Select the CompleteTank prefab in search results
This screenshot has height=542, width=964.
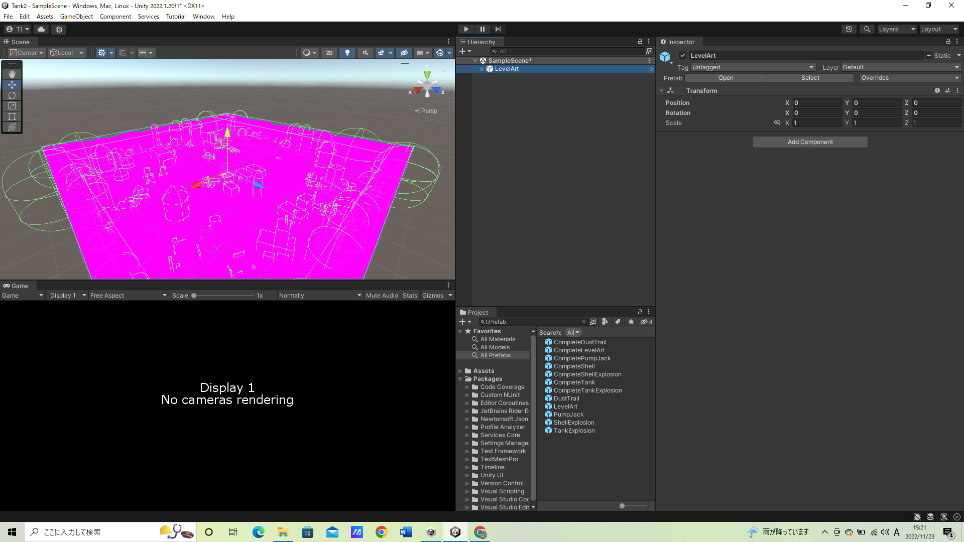click(574, 382)
